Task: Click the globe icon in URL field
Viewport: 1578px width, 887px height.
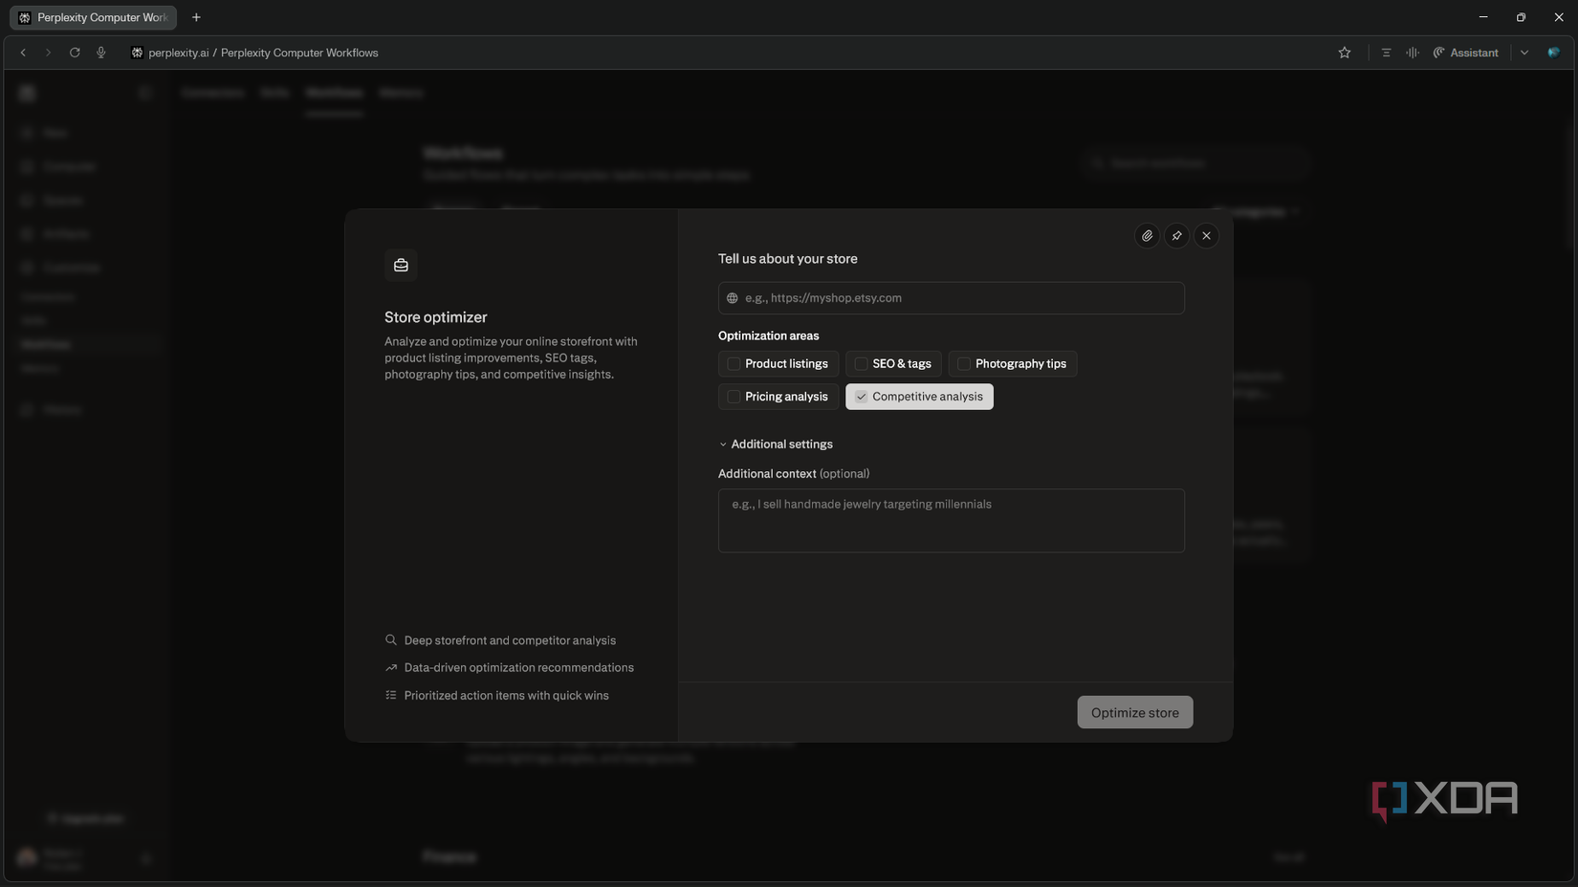Action: [x=733, y=298]
